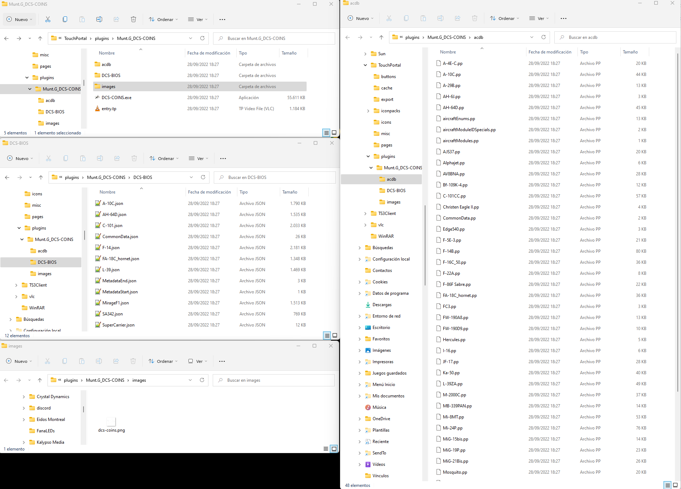Click the Paste icon in Munt.G_DCS-COINS window toolbar

click(x=82, y=19)
